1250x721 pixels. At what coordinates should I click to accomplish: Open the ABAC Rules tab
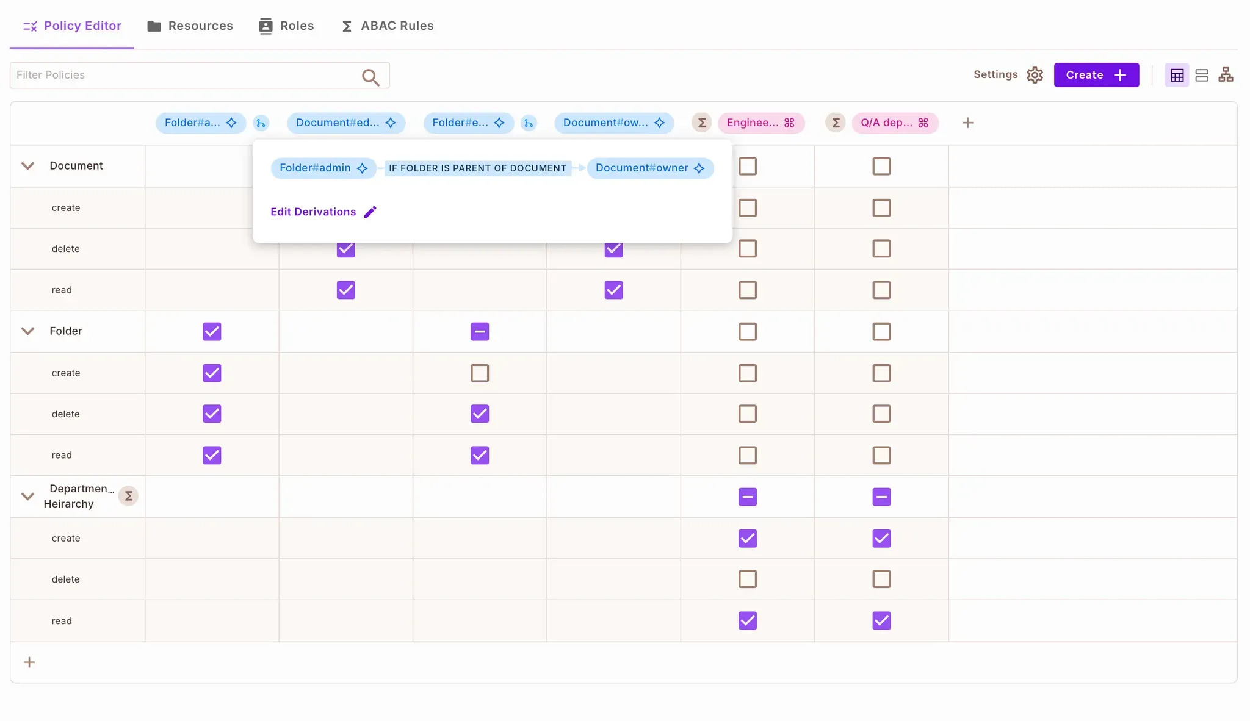[x=387, y=26]
